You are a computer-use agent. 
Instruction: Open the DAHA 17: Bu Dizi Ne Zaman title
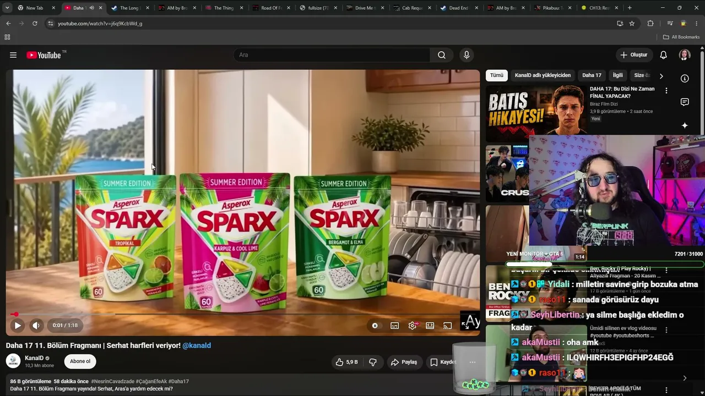(x=622, y=92)
